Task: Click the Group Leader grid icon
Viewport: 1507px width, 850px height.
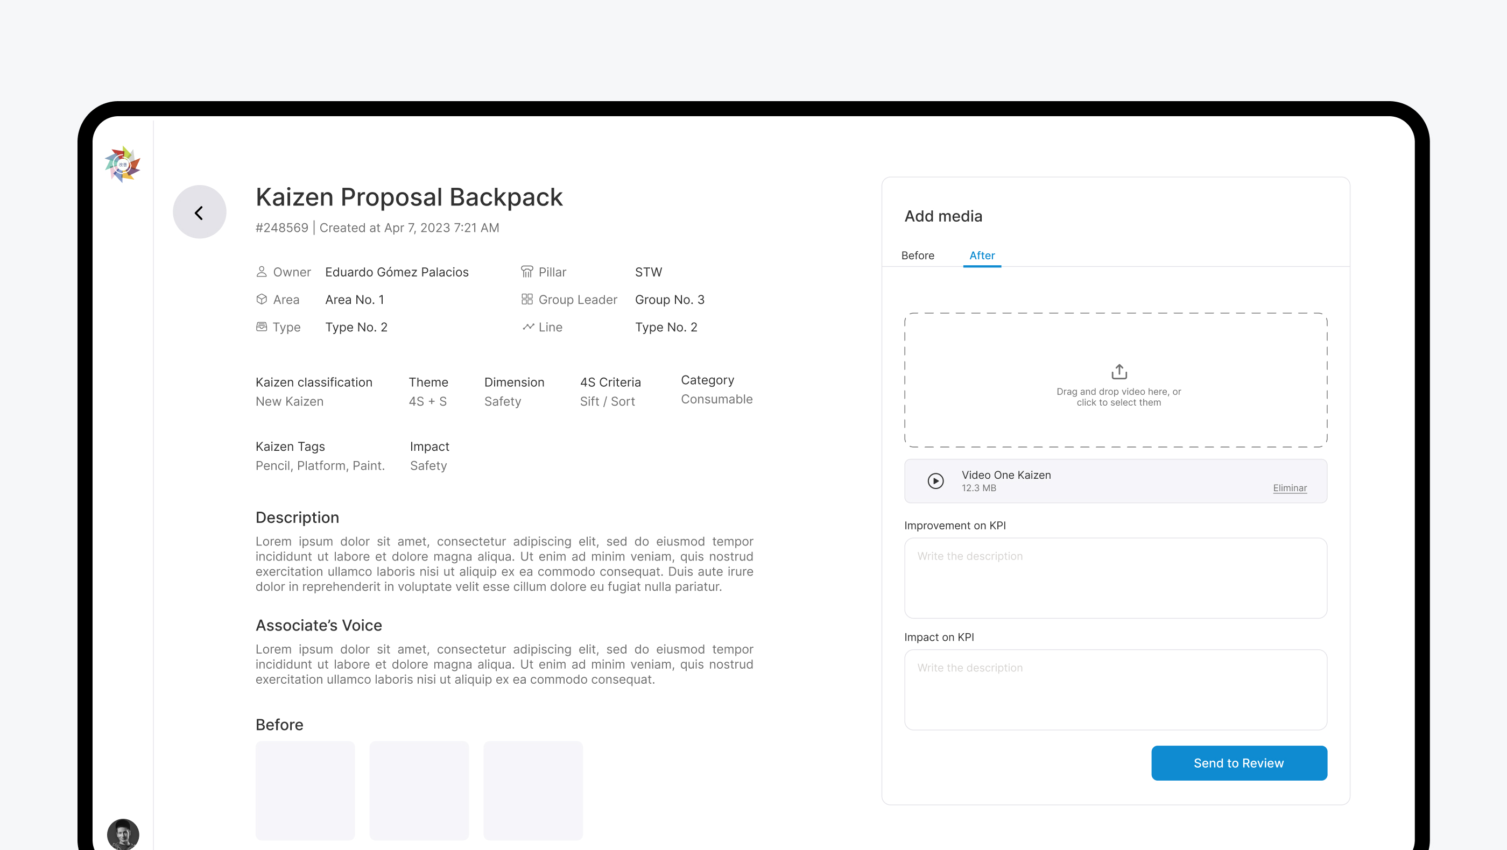Action: tap(527, 299)
